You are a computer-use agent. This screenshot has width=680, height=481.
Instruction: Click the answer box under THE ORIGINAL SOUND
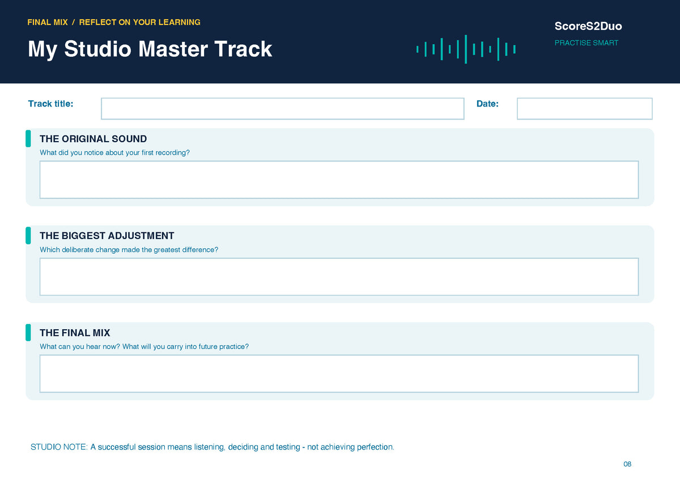click(339, 180)
